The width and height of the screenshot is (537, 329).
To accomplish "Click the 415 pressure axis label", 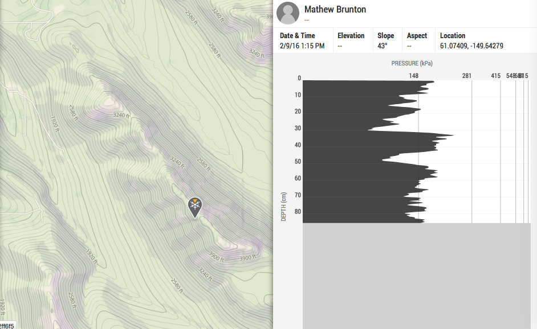I will 496,76.
